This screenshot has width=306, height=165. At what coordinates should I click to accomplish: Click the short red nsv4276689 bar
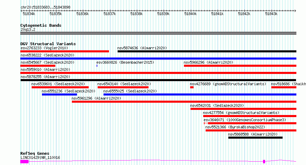(192, 87)
